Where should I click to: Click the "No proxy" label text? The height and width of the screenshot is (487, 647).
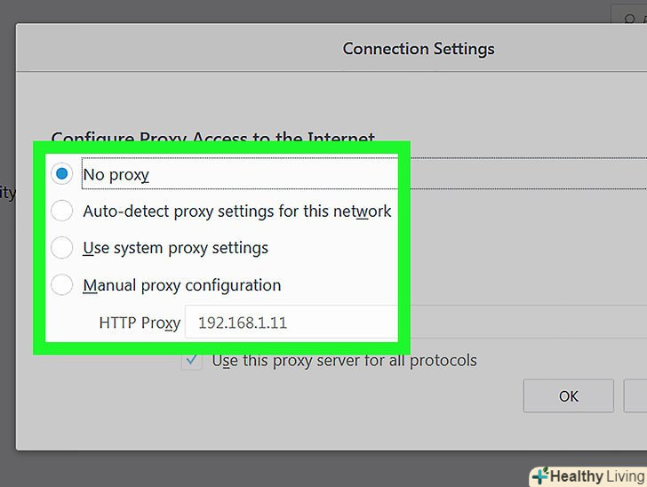coord(116,175)
